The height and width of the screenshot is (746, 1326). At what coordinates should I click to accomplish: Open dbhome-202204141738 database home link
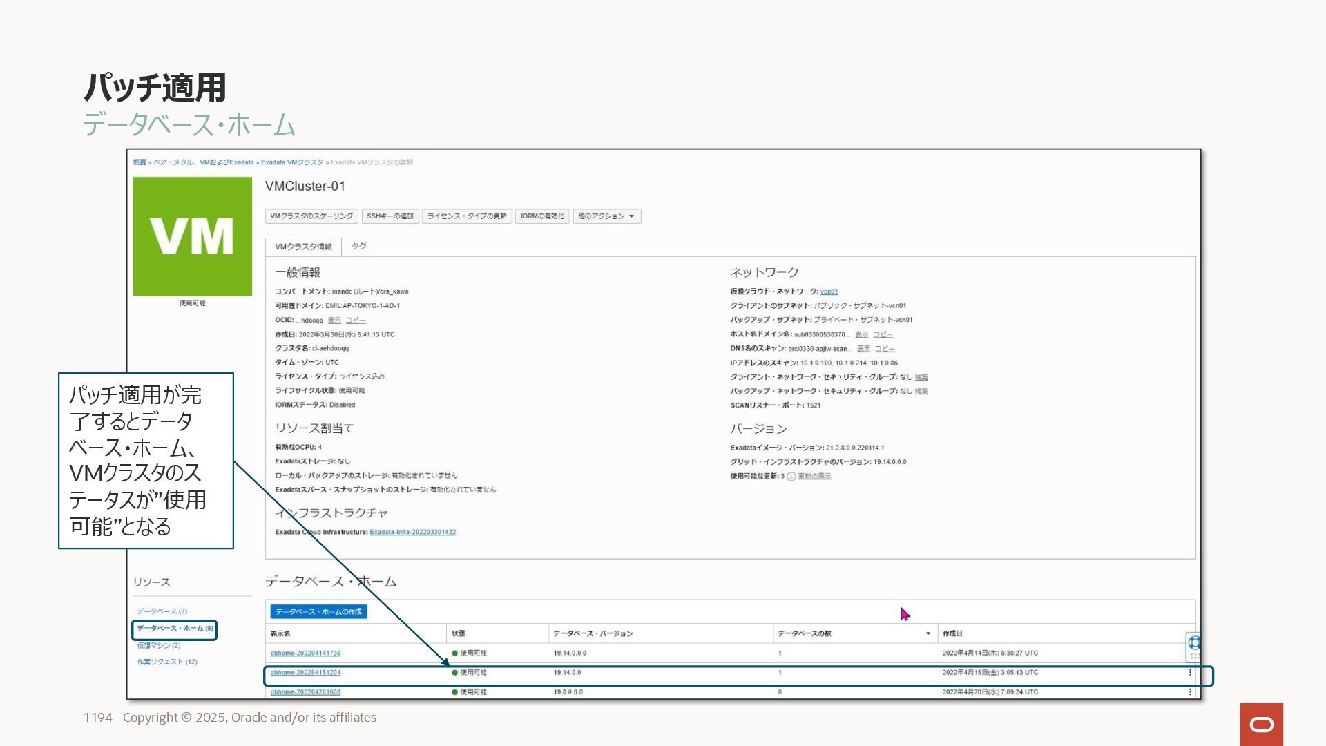[305, 653]
